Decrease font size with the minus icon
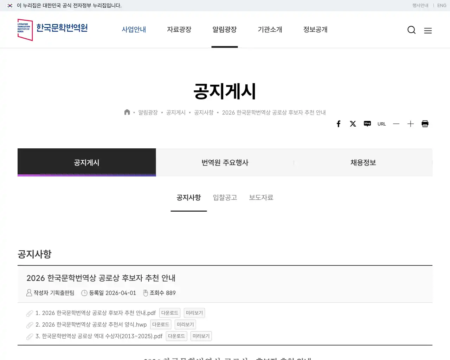The width and height of the screenshot is (450, 360). click(x=396, y=124)
